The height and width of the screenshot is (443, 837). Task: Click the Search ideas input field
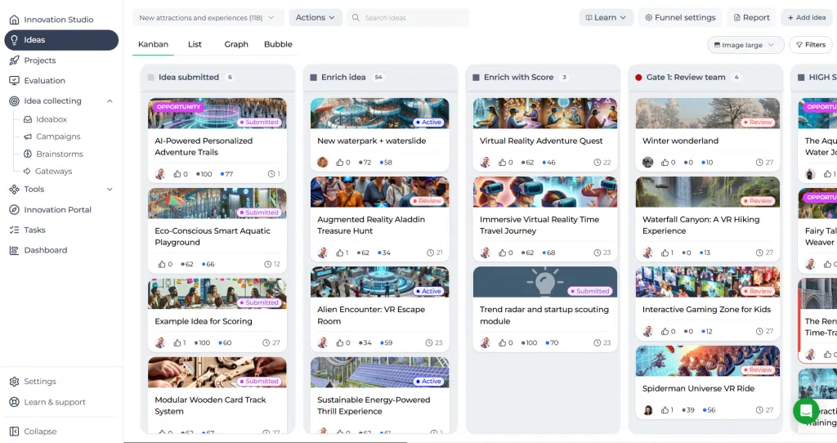408,18
